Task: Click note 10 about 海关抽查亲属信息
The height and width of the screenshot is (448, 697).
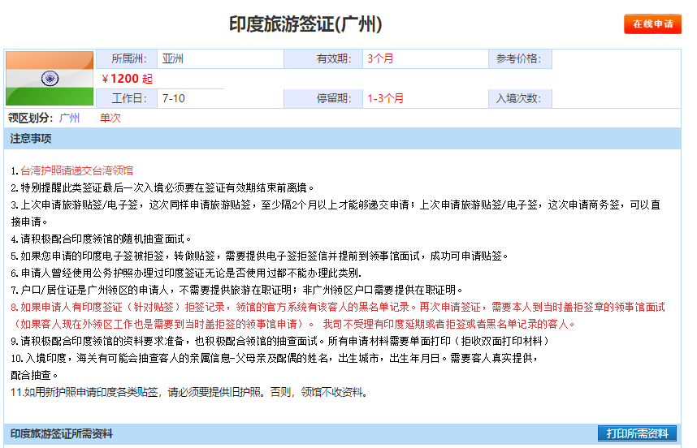Action: point(275,366)
